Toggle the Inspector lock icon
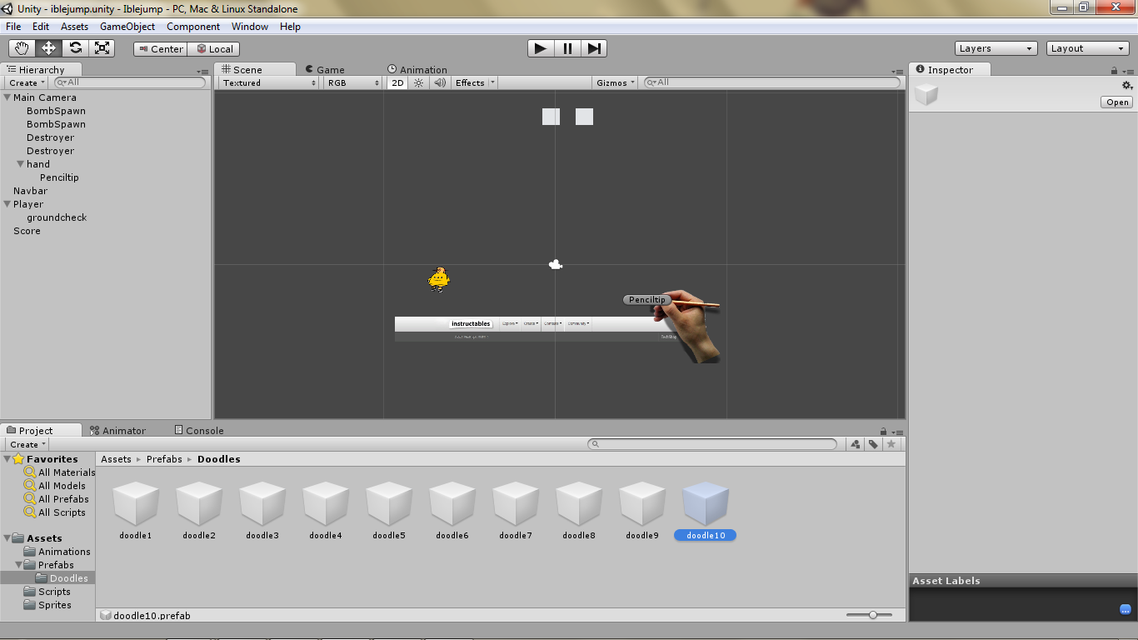Image resolution: width=1138 pixels, height=640 pixels. pos(1115,71)
